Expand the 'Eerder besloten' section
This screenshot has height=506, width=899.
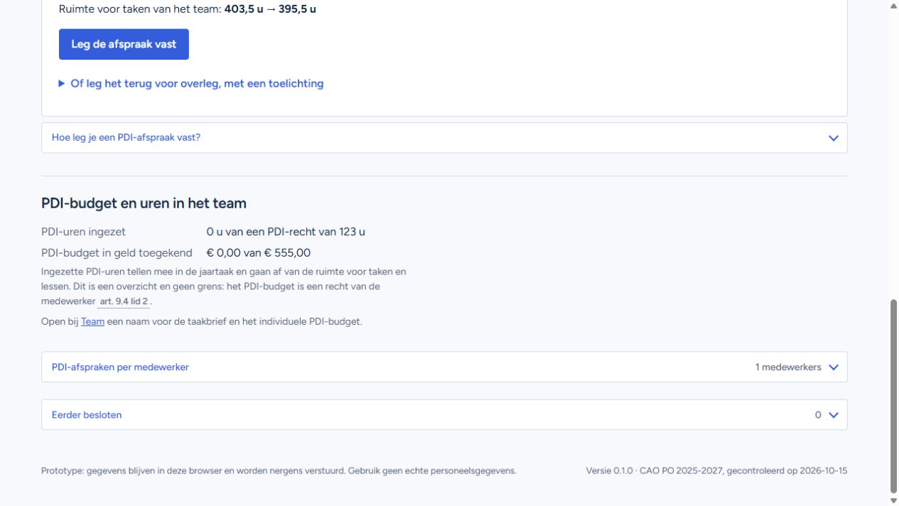click(444, 415)
